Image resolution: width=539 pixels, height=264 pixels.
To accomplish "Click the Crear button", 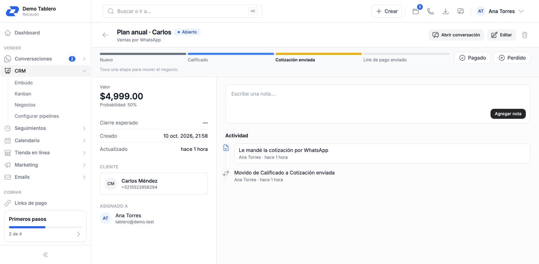I will [387, 11].
